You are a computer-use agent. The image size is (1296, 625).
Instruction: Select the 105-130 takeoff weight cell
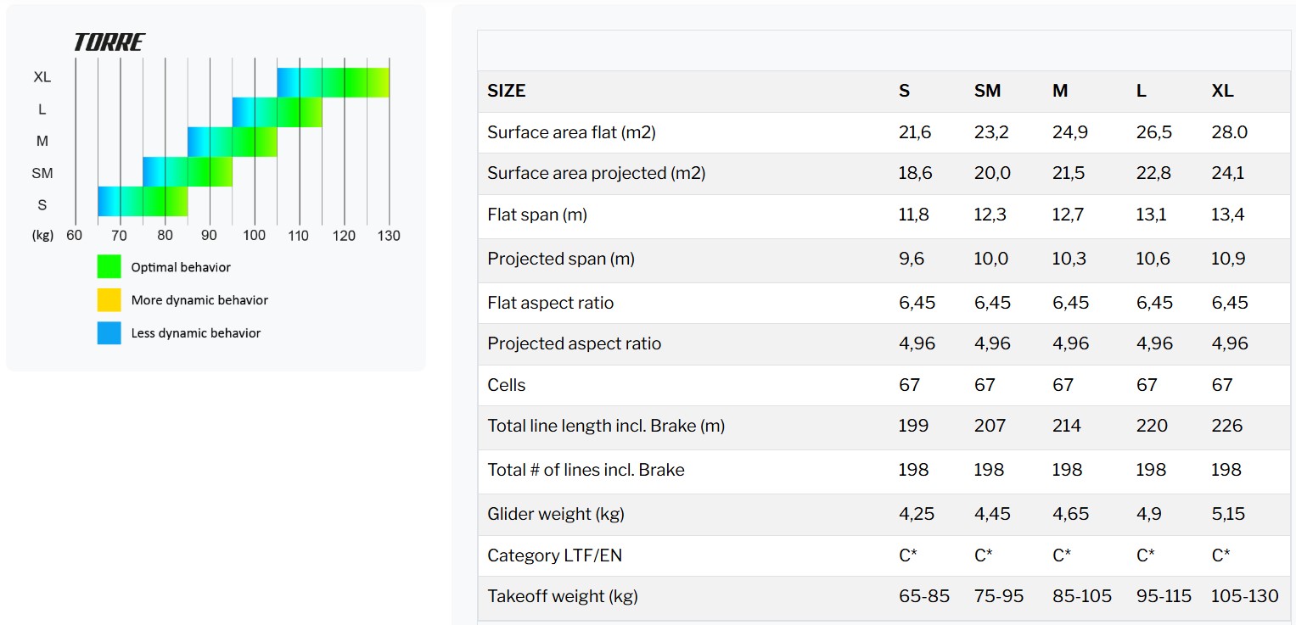(x=1244, y=596)
